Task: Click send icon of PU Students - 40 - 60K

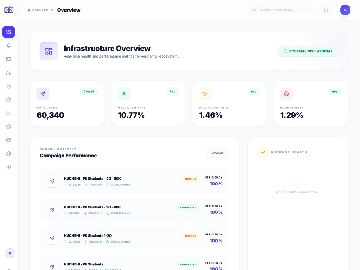Action: pos(52,181)
